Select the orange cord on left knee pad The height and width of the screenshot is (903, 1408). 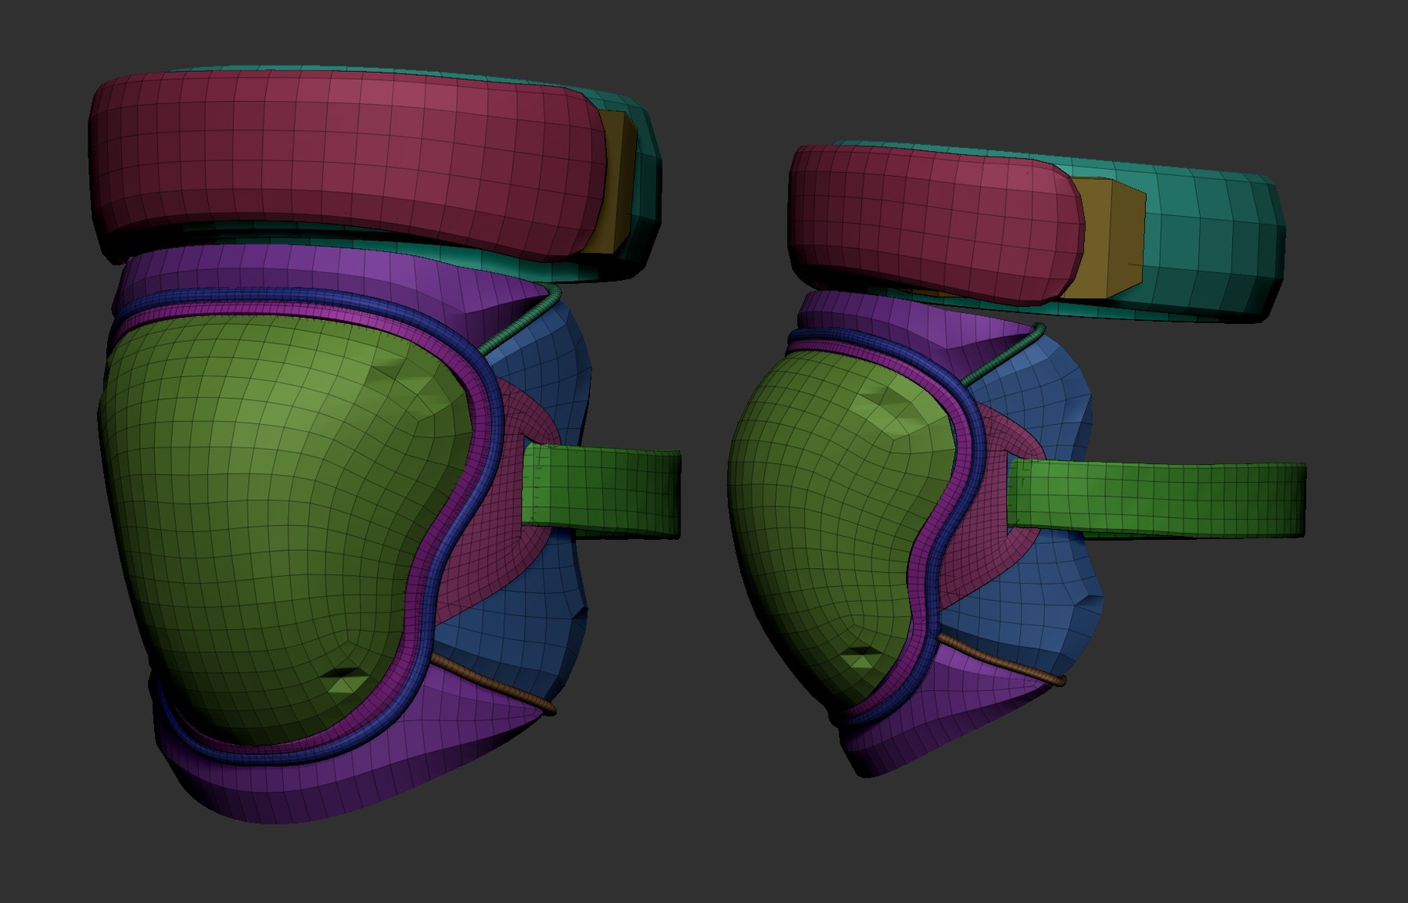pos(493,683)
